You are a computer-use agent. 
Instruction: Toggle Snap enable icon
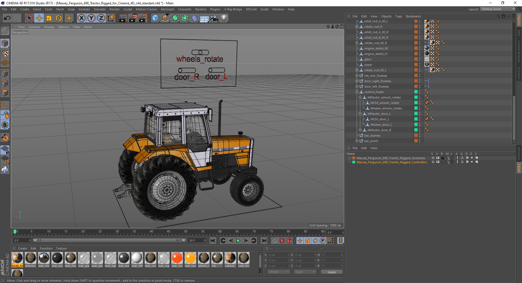click(5, 138)
